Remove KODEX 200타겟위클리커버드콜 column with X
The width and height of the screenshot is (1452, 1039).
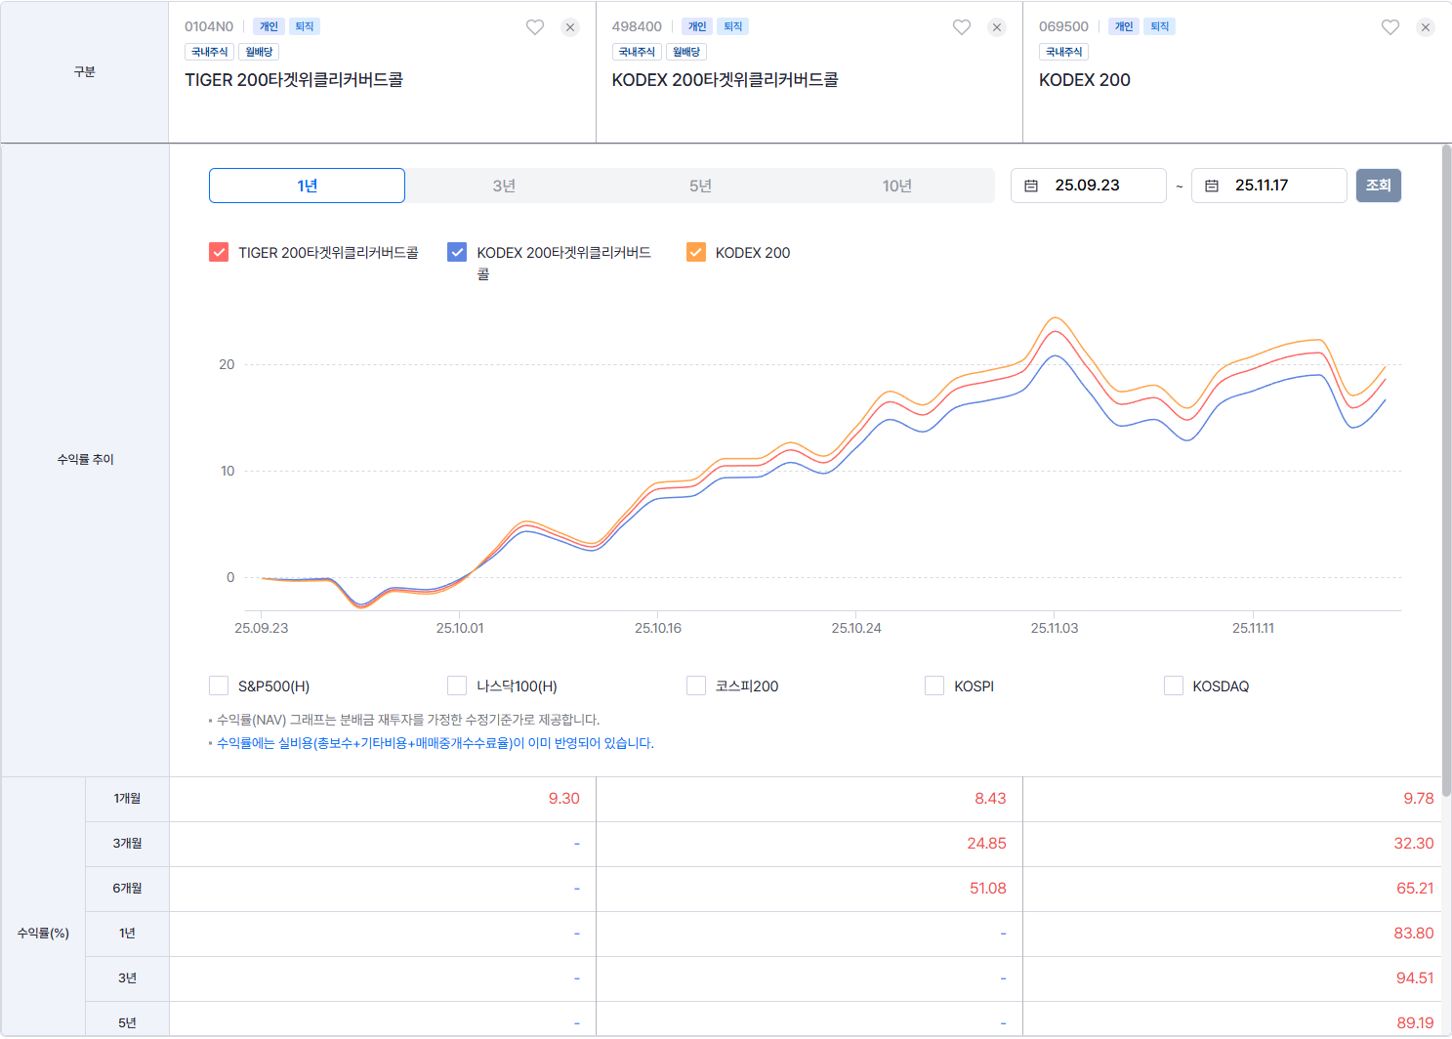tap(997, 27)
